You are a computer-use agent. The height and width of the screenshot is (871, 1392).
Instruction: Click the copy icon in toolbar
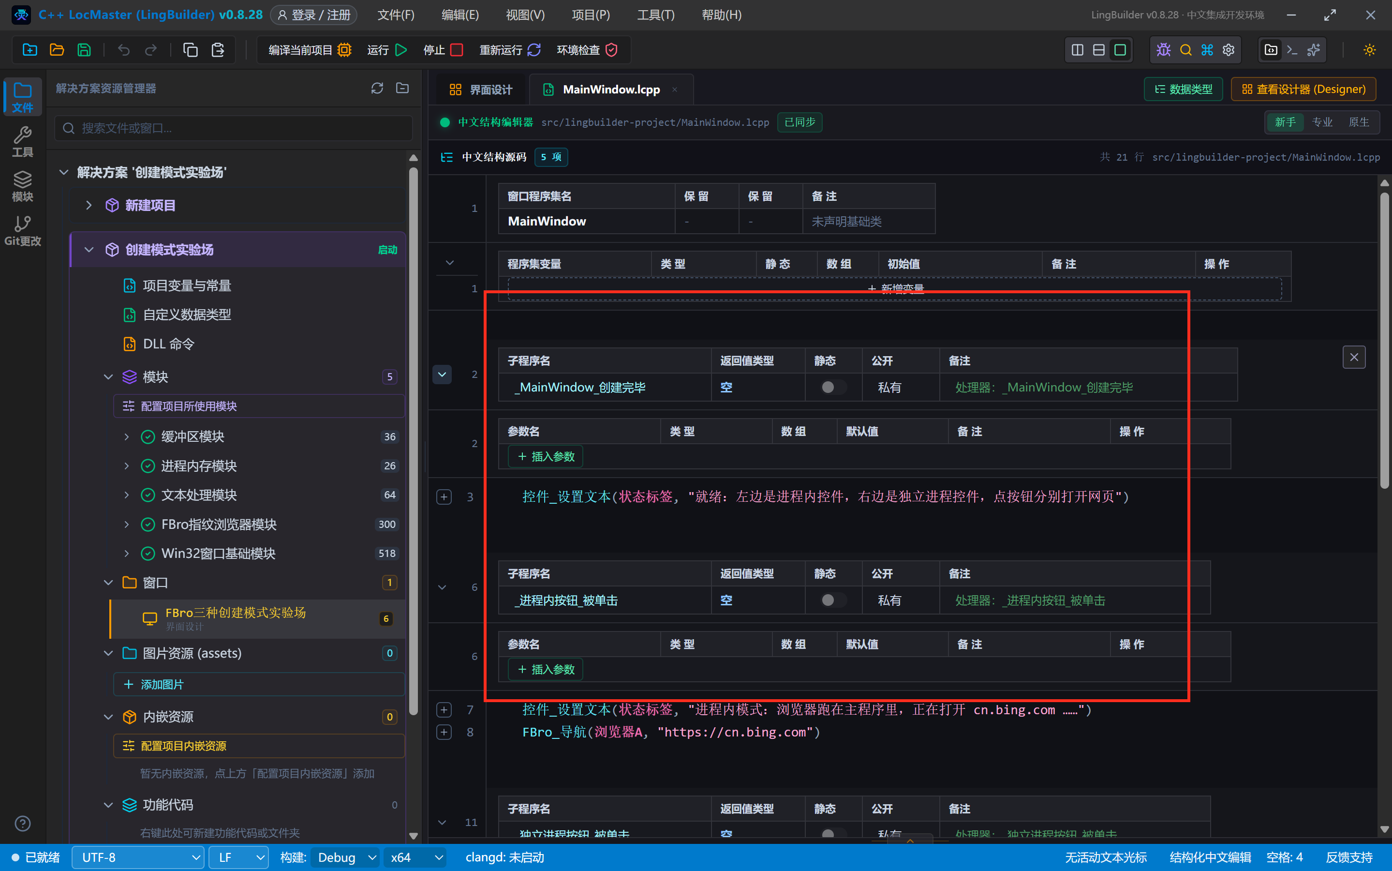(191, 50)
